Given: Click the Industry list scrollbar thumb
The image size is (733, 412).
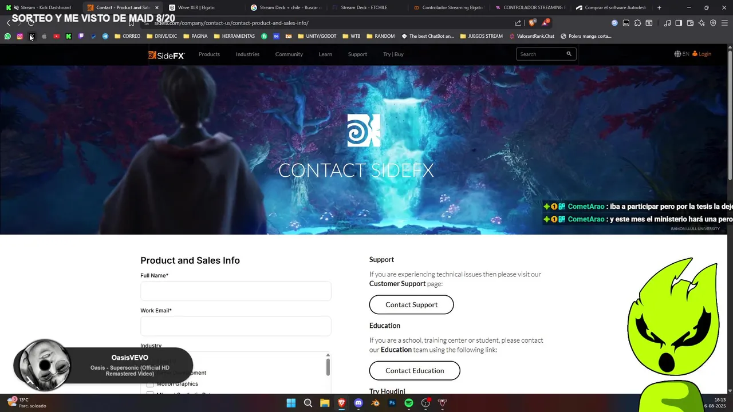Looking at the screenshot, I should coord(328,366).
